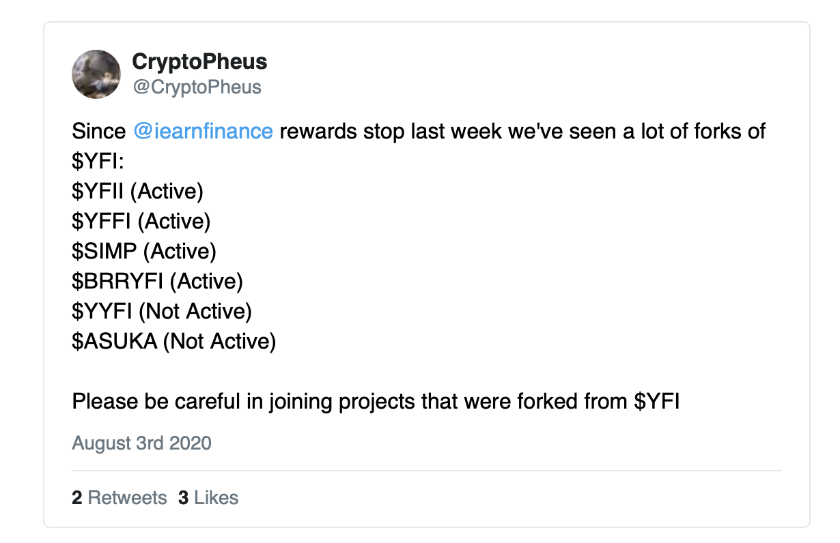Screen dimensions: 840x543
Task: Click the bold CryptoPheus display name
Action: coord(199,62)
